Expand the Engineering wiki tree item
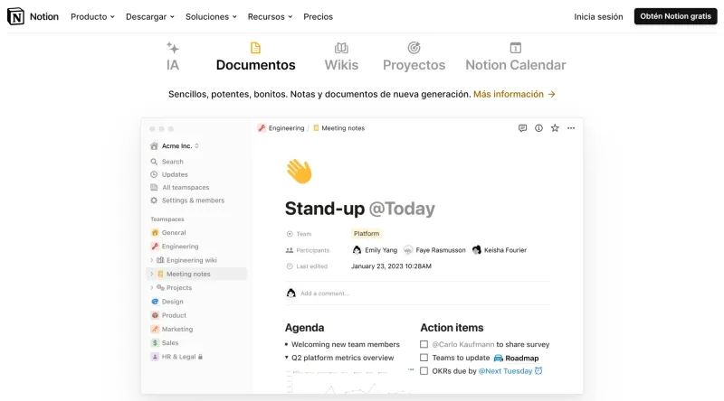Screen dimensions: 724x401 (x=152, y=260)
